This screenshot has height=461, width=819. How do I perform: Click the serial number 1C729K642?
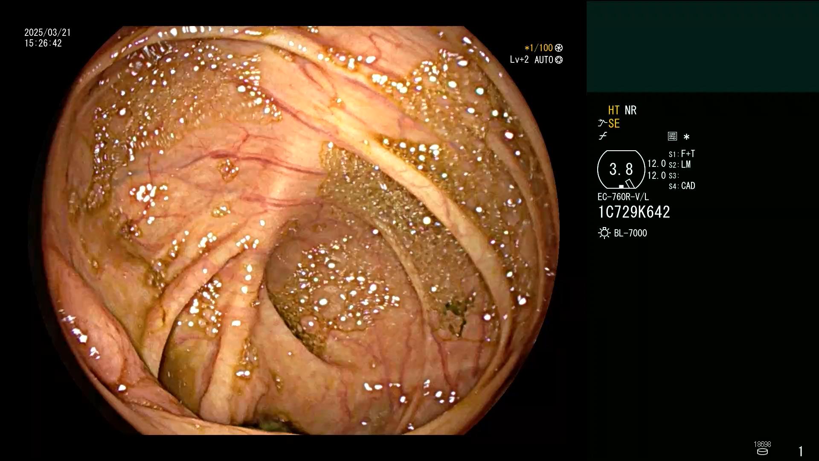click(x=634, y=212)
